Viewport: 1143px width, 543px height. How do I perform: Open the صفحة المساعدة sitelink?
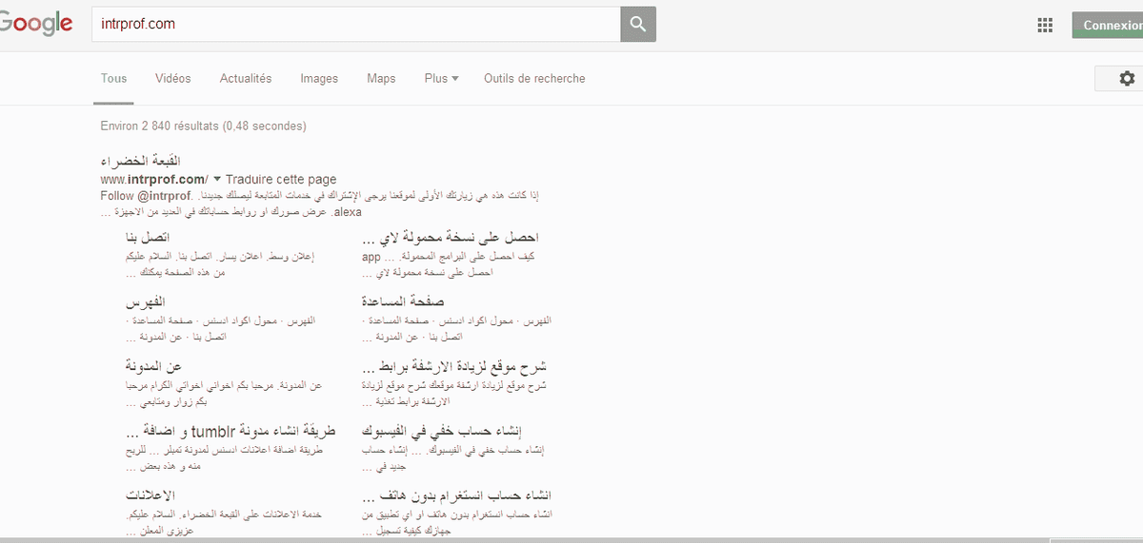point(404,301)
